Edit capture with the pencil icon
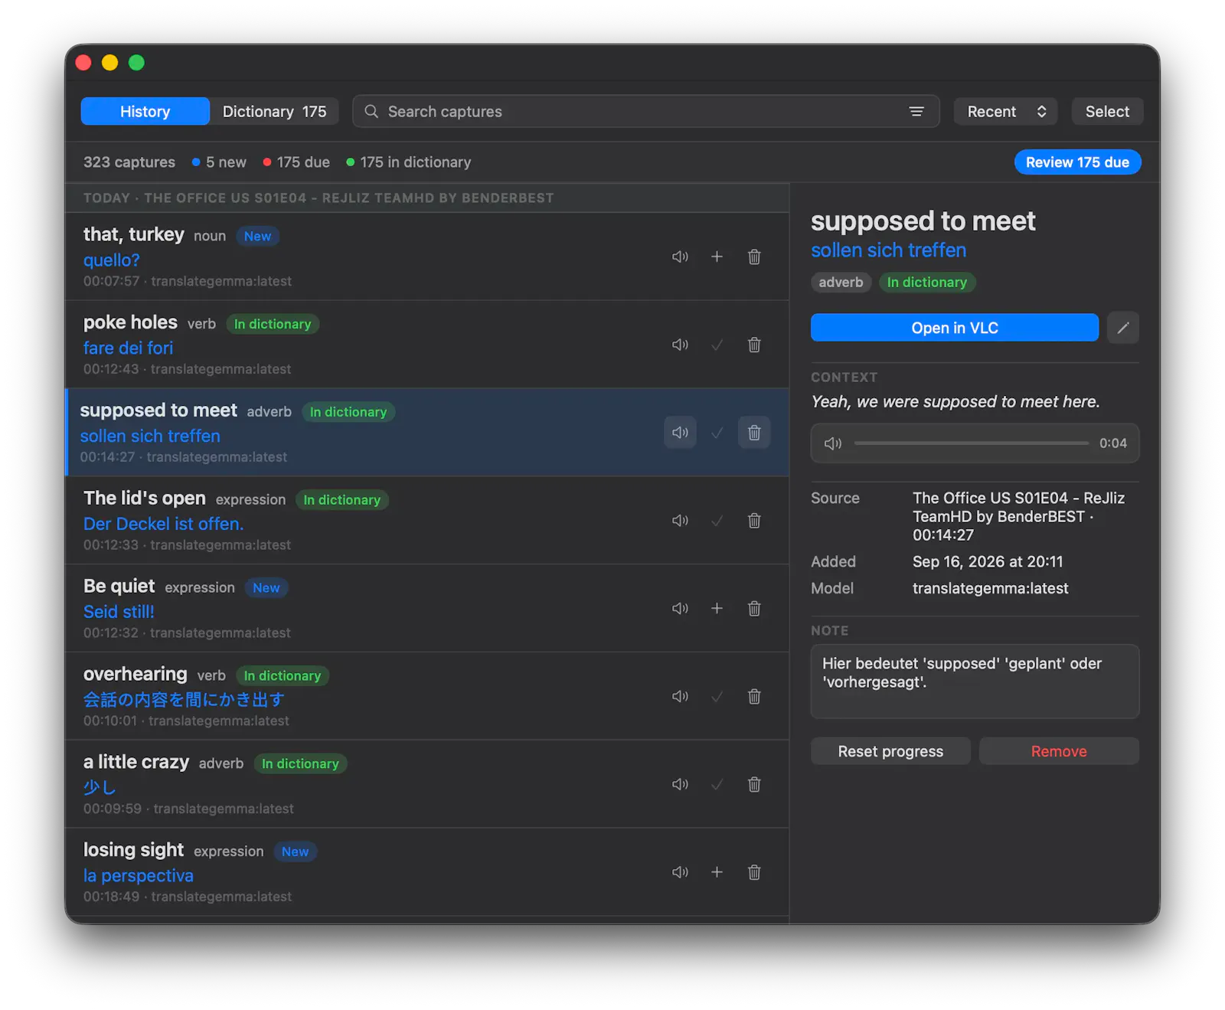Image resolution: width=1225 pixels, height=1010 pixels. (1122, 328)
